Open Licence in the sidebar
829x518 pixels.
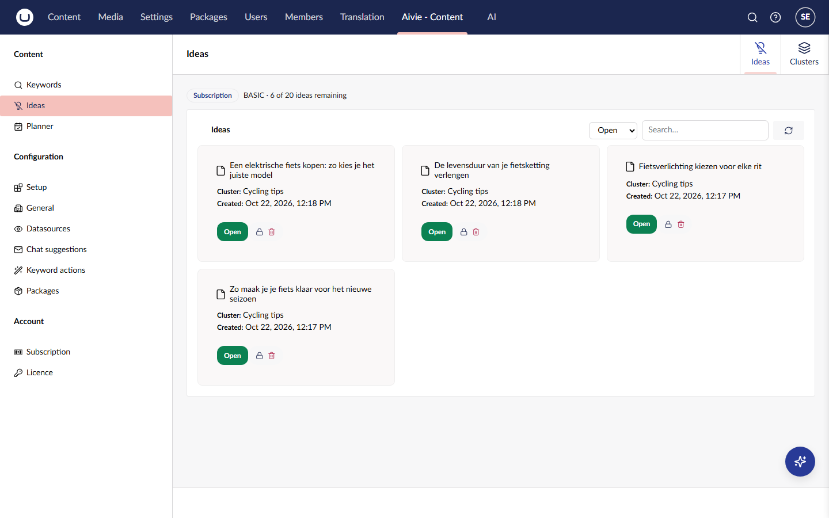(86, 373)
